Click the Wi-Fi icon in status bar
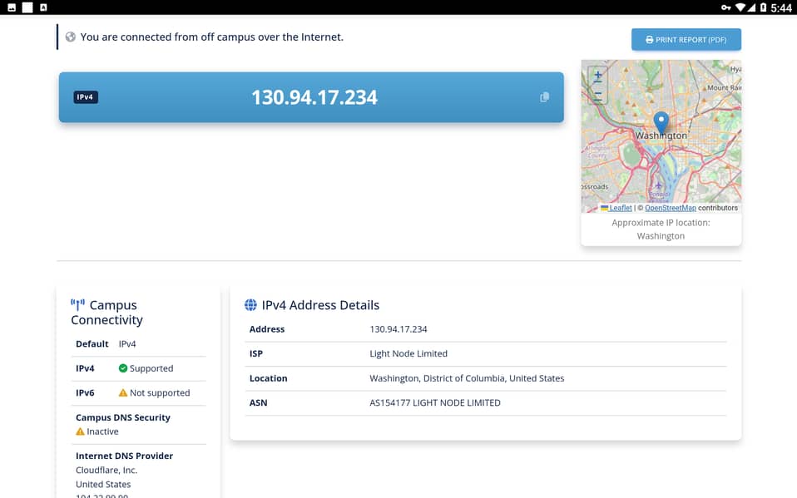This screenshot has height=498, width=797. [x=740, y=7]
